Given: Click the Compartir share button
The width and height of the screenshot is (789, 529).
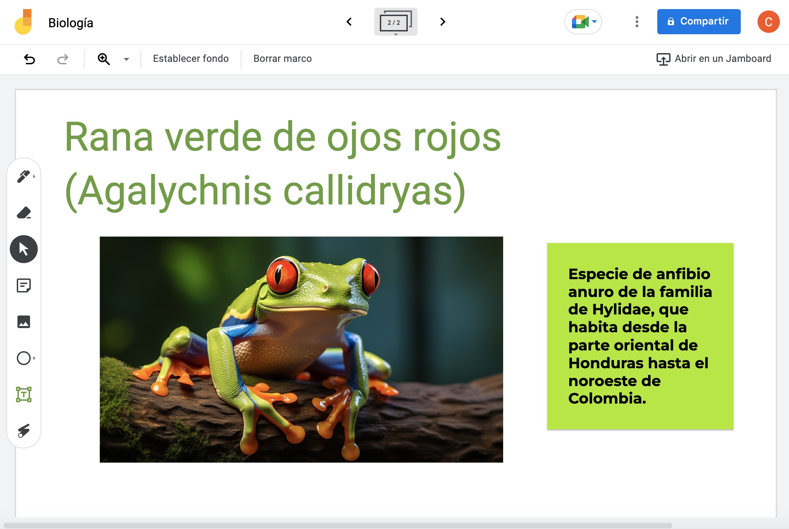Looking at the screenshot, I should click(699, 22).
